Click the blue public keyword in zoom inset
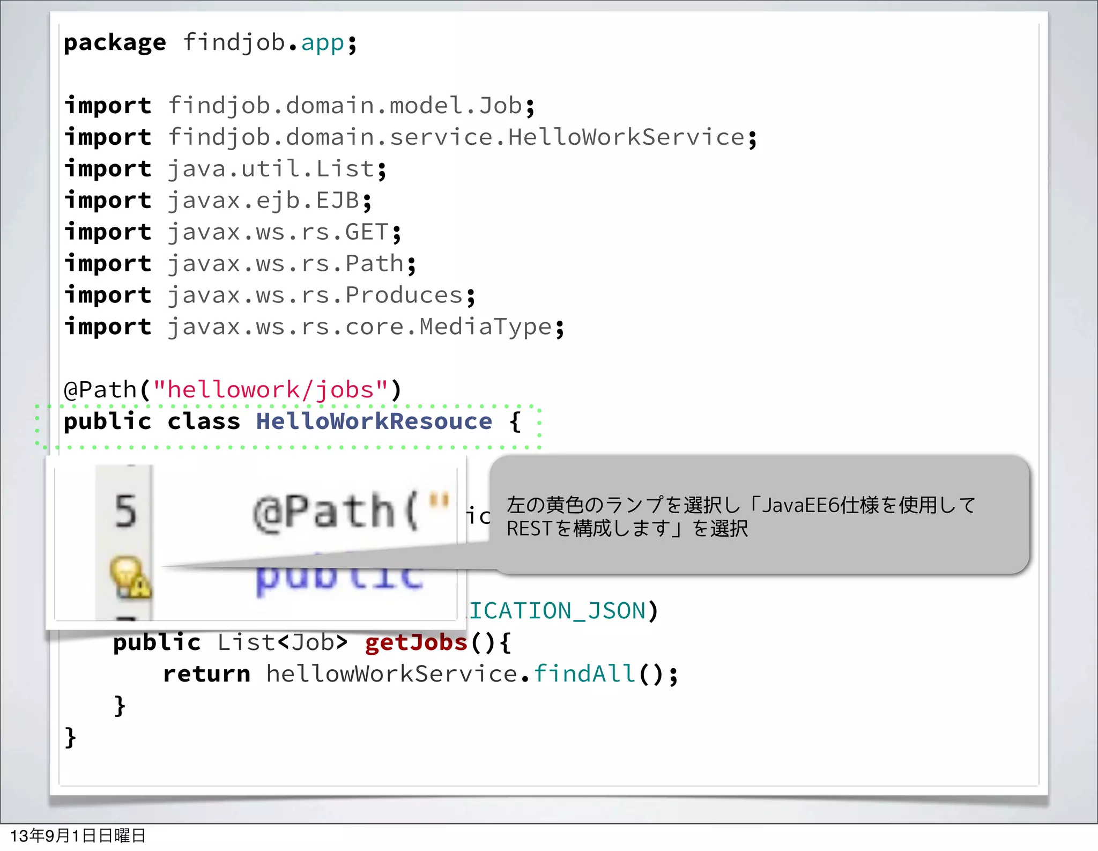Screen dimensions: 1098x851 click(x=340, y=577)
